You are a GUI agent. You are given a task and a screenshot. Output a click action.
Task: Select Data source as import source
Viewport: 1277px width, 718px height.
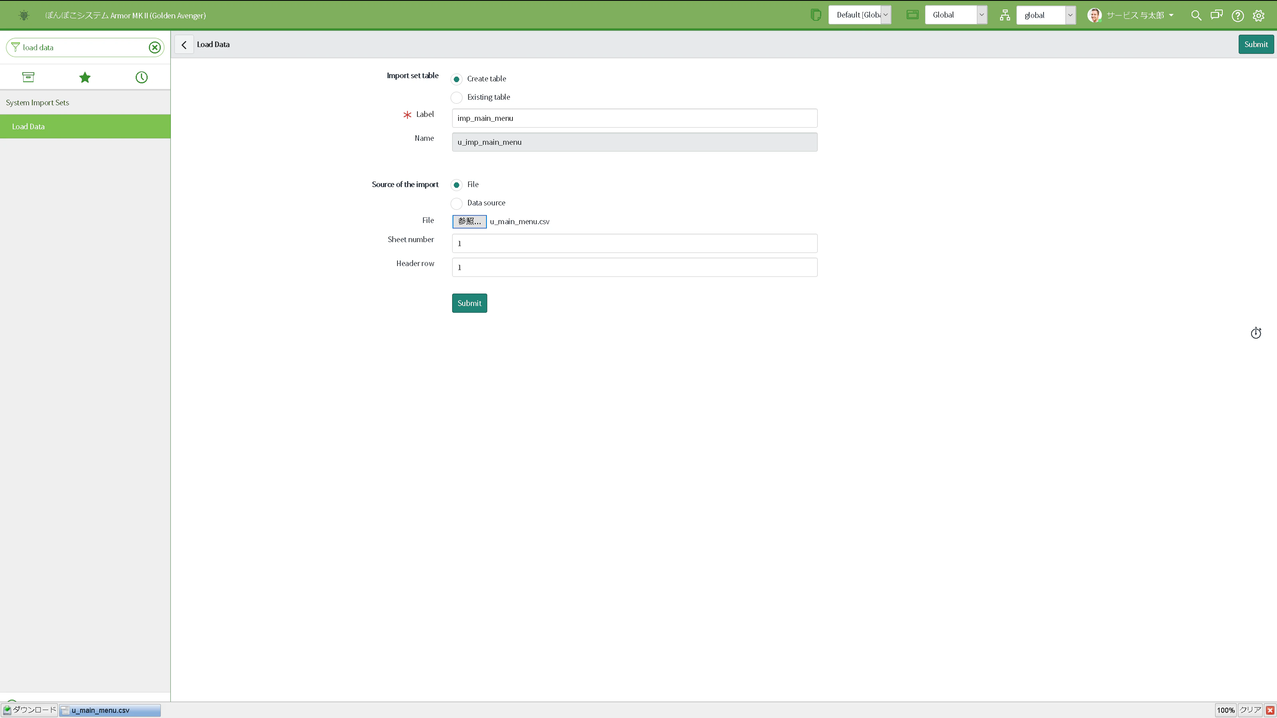pos(457,203)
